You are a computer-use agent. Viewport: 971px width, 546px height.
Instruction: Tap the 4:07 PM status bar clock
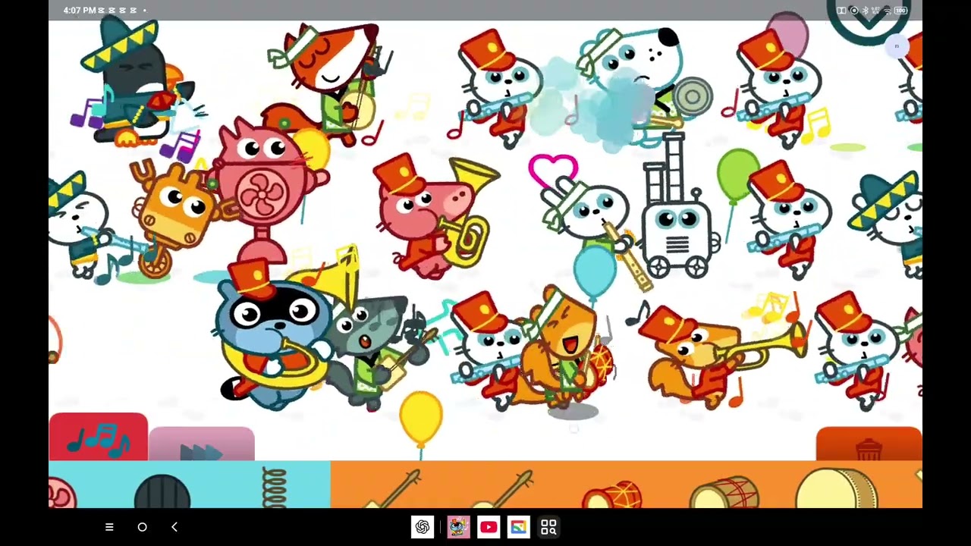pos(80,11)
